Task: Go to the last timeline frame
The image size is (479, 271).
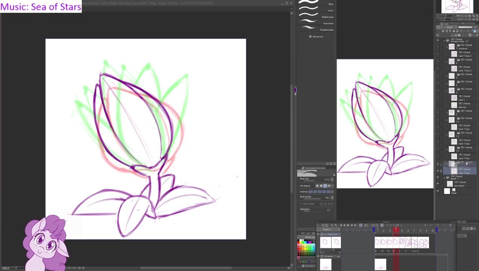Action: (355, 225)
